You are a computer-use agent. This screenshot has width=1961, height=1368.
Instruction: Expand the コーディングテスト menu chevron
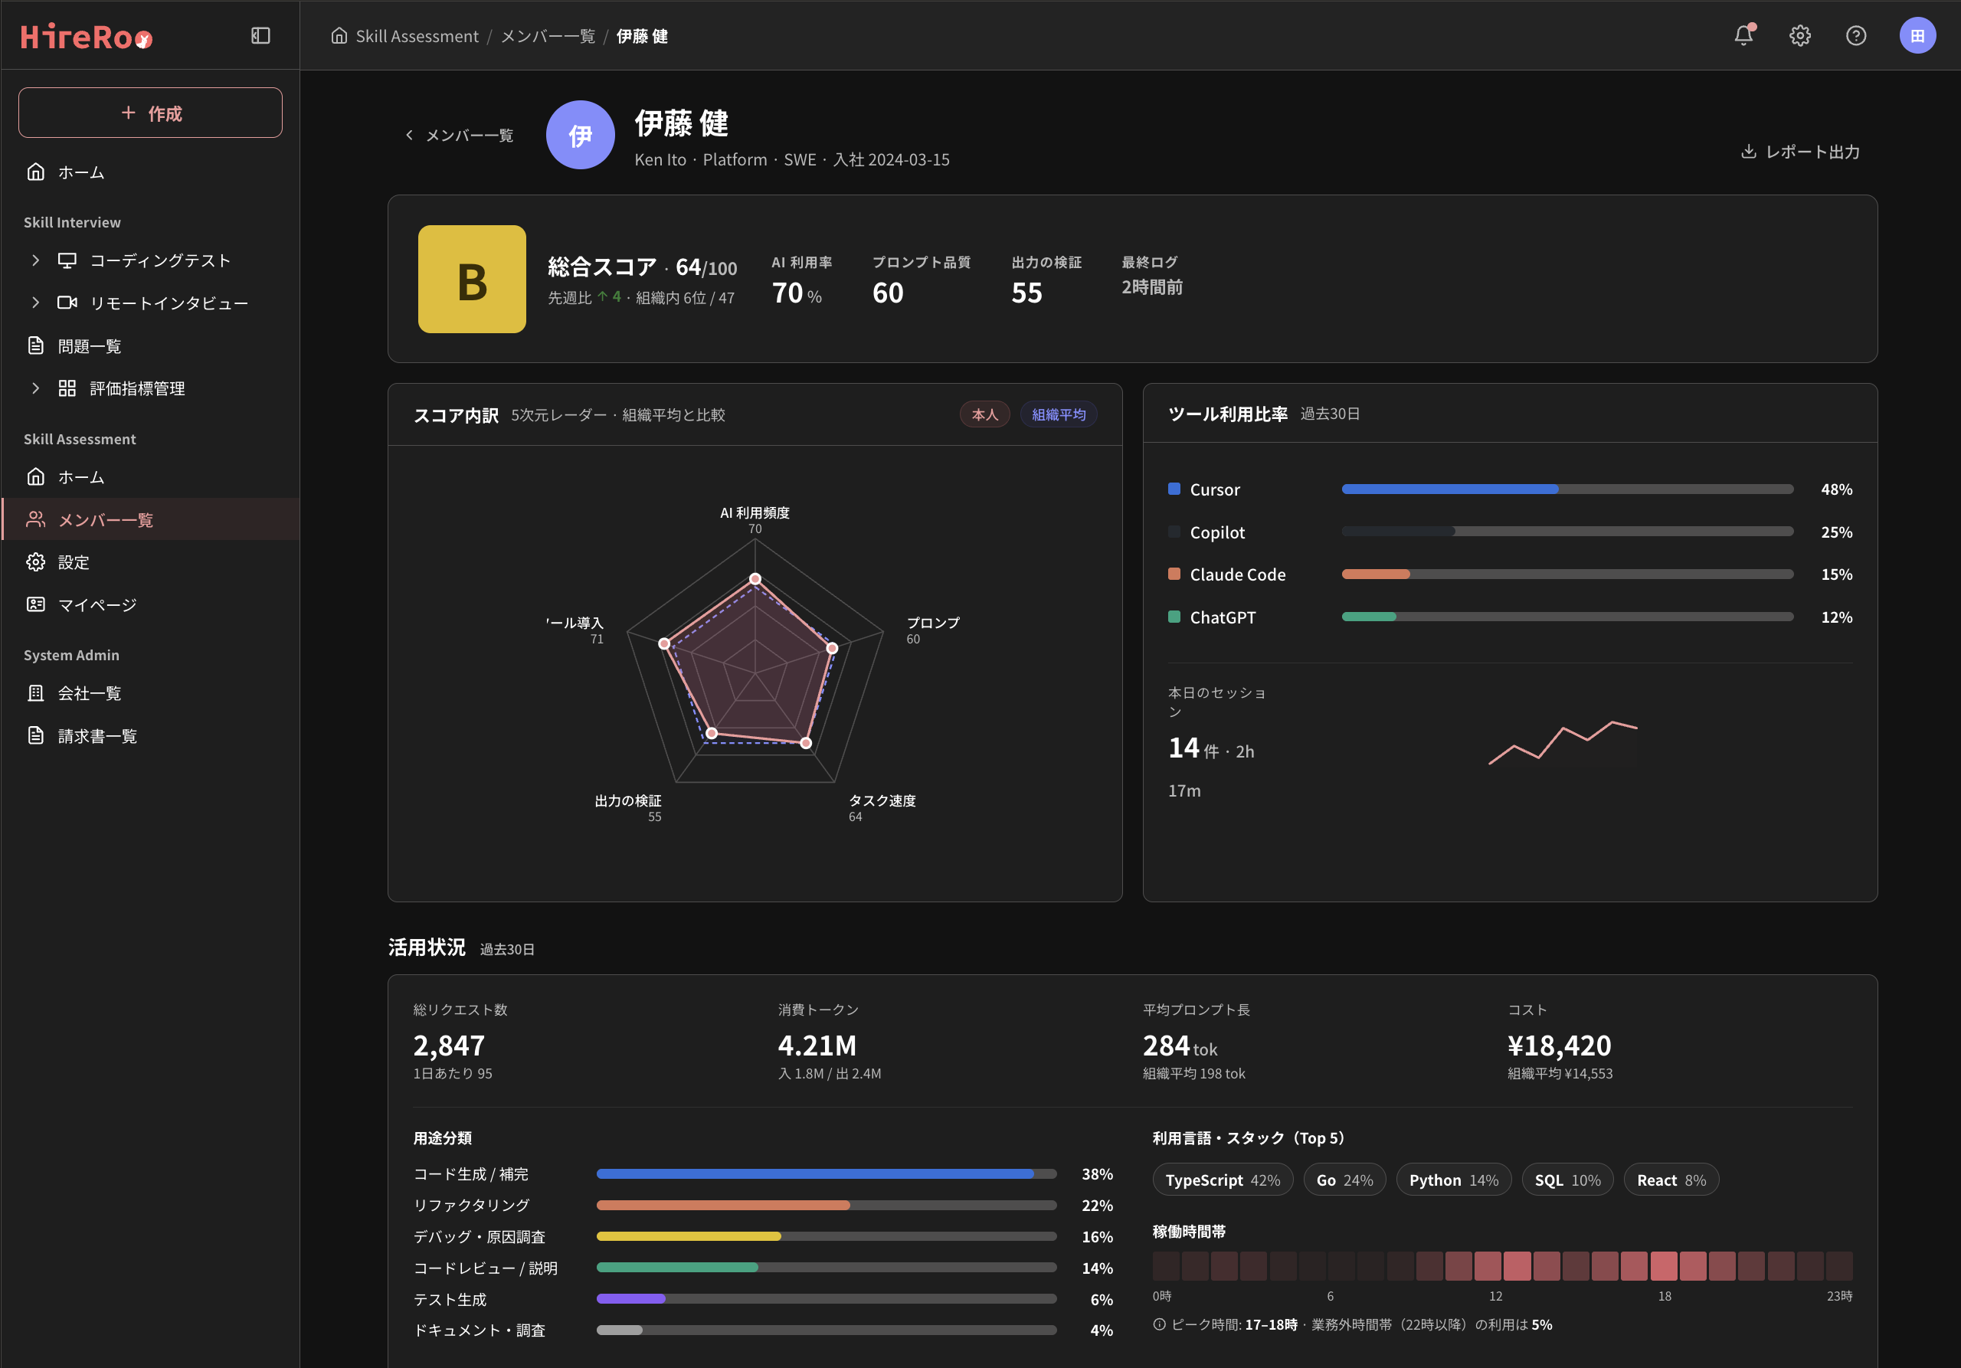(35, 260)
